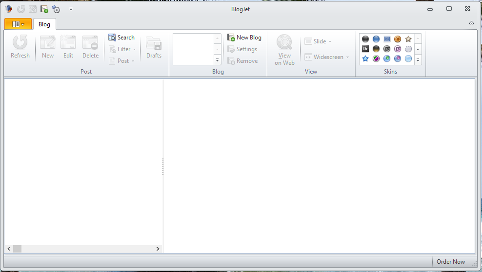482x272 pixels.
Task: Click the left arrow of the horizontal scrollbar
Action: 9,249
